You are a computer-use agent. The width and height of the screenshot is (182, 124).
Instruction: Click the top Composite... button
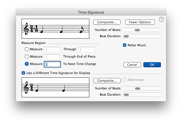[107, 22]
